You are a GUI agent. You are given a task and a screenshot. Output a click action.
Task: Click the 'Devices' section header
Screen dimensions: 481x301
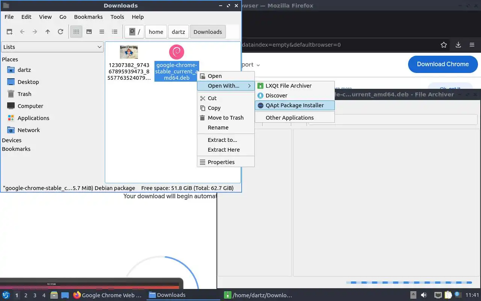12,140
